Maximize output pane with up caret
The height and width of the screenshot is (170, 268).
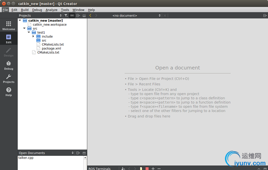tap(259, 169)
